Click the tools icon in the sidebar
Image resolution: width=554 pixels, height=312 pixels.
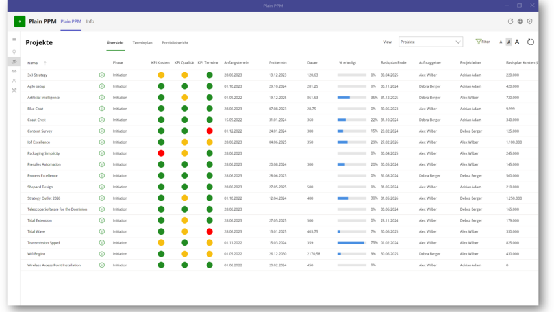pos(14,90)
